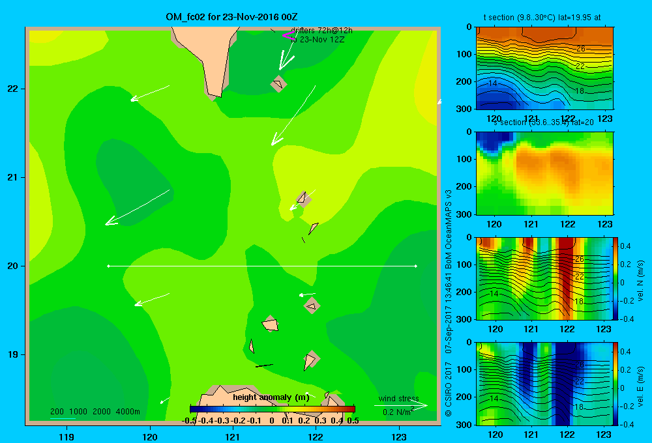The width and height of the screenshot is (652, 443).
Task: Click longitude '121' under the salinity section
Action: tap(531, 224)
